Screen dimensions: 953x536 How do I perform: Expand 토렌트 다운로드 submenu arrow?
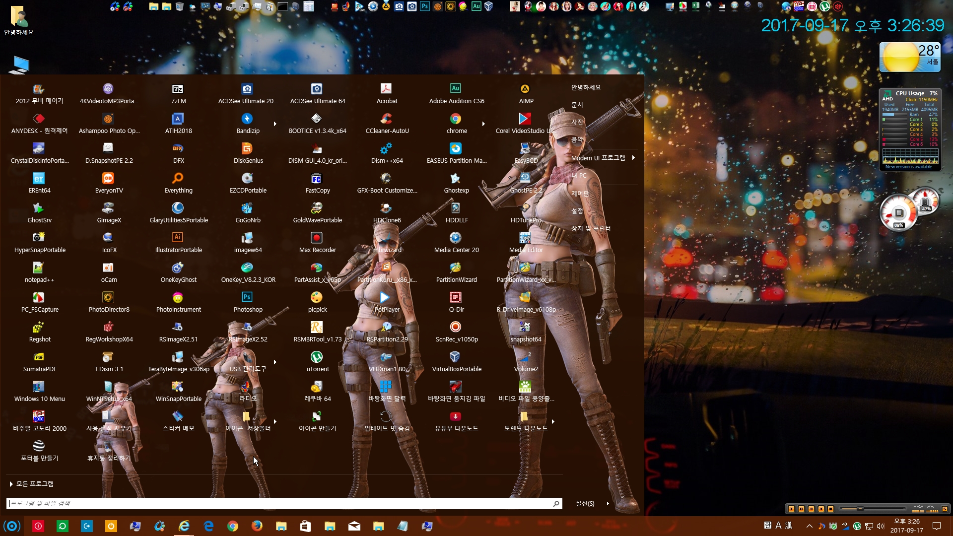553,422
